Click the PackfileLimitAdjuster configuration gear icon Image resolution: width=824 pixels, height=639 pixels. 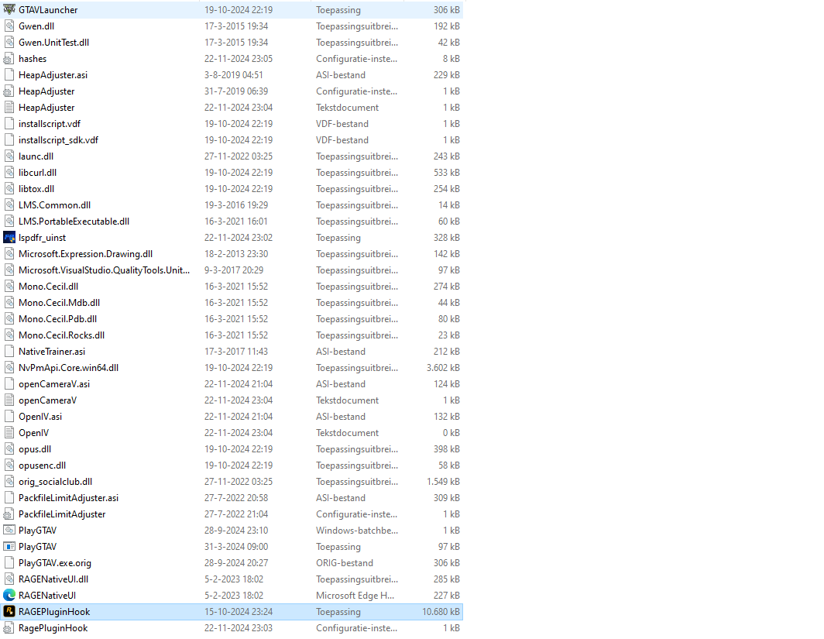point(9,514)
